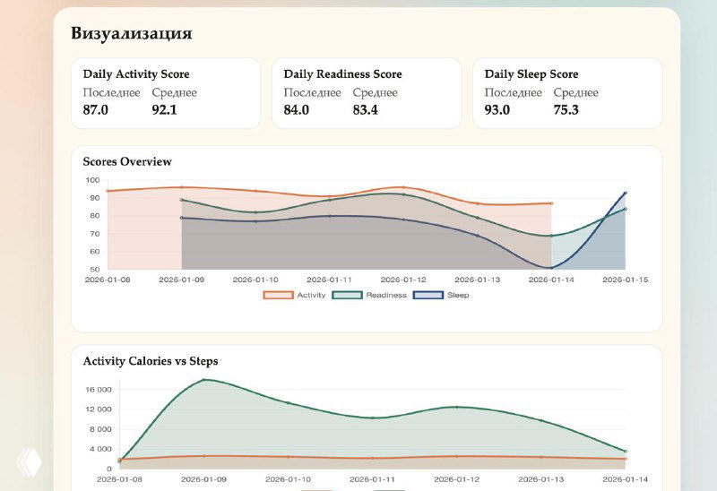Click the Activity Calories vs Steps title
The width and height of the screenshot is (717, 491).
[151, 361]
